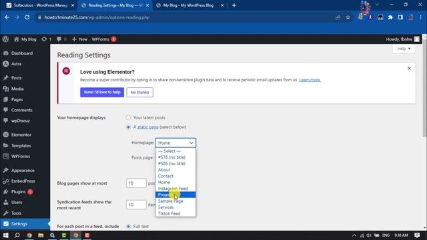
Task: Select Your latest posts radio button
Action: point(128,117)
